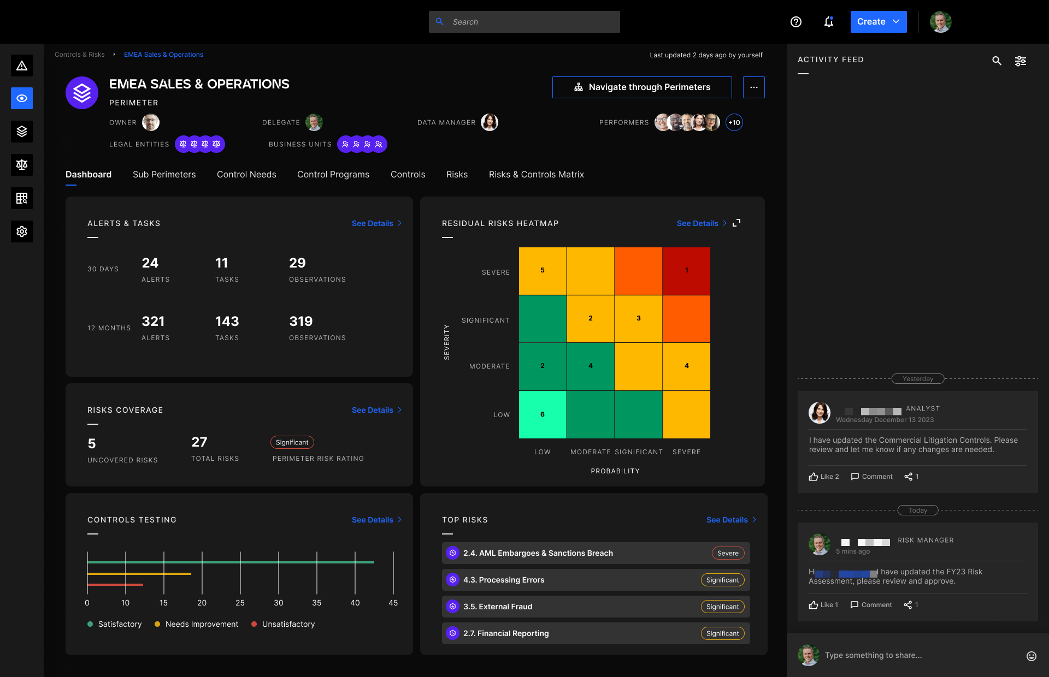
Task: Click the Financial Reporting risk icon
Action: [x=452, y=633]
